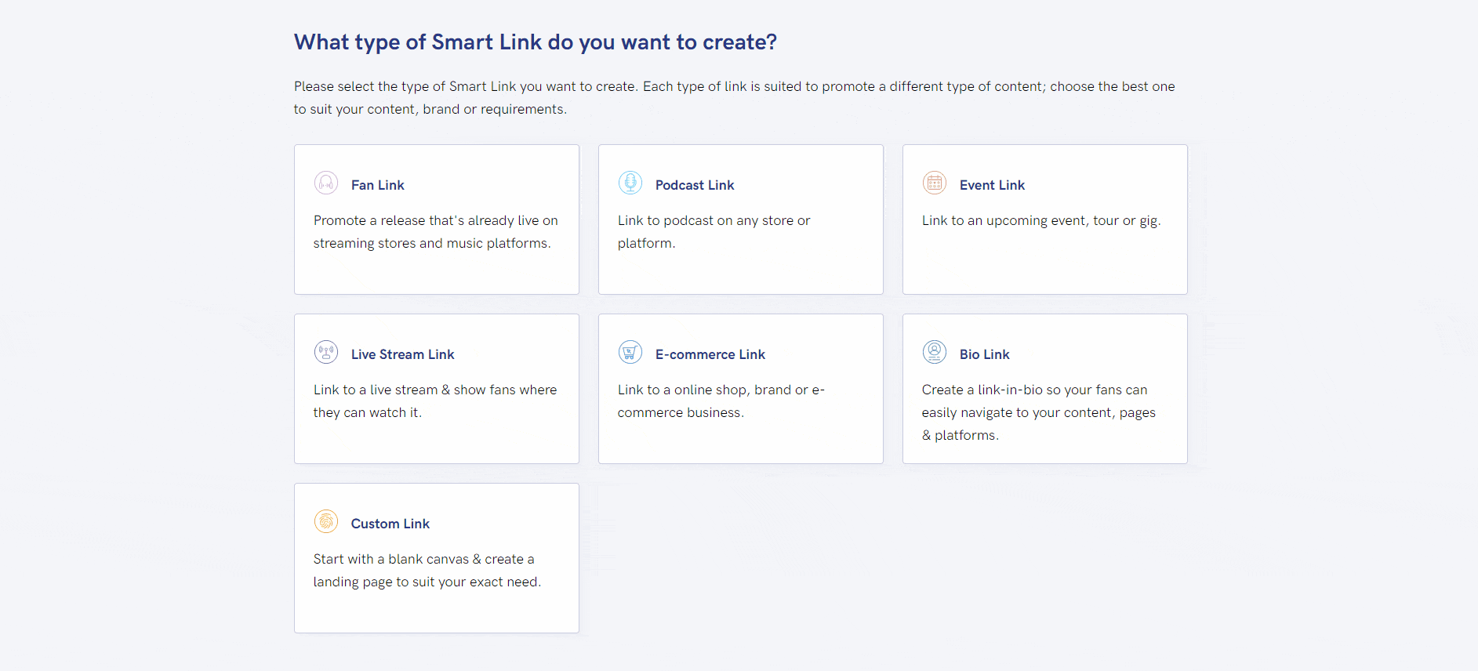This screenshot has width=1478, height=671.
Task: Pick the Custom Link title
Action: (x=390, y=524)
